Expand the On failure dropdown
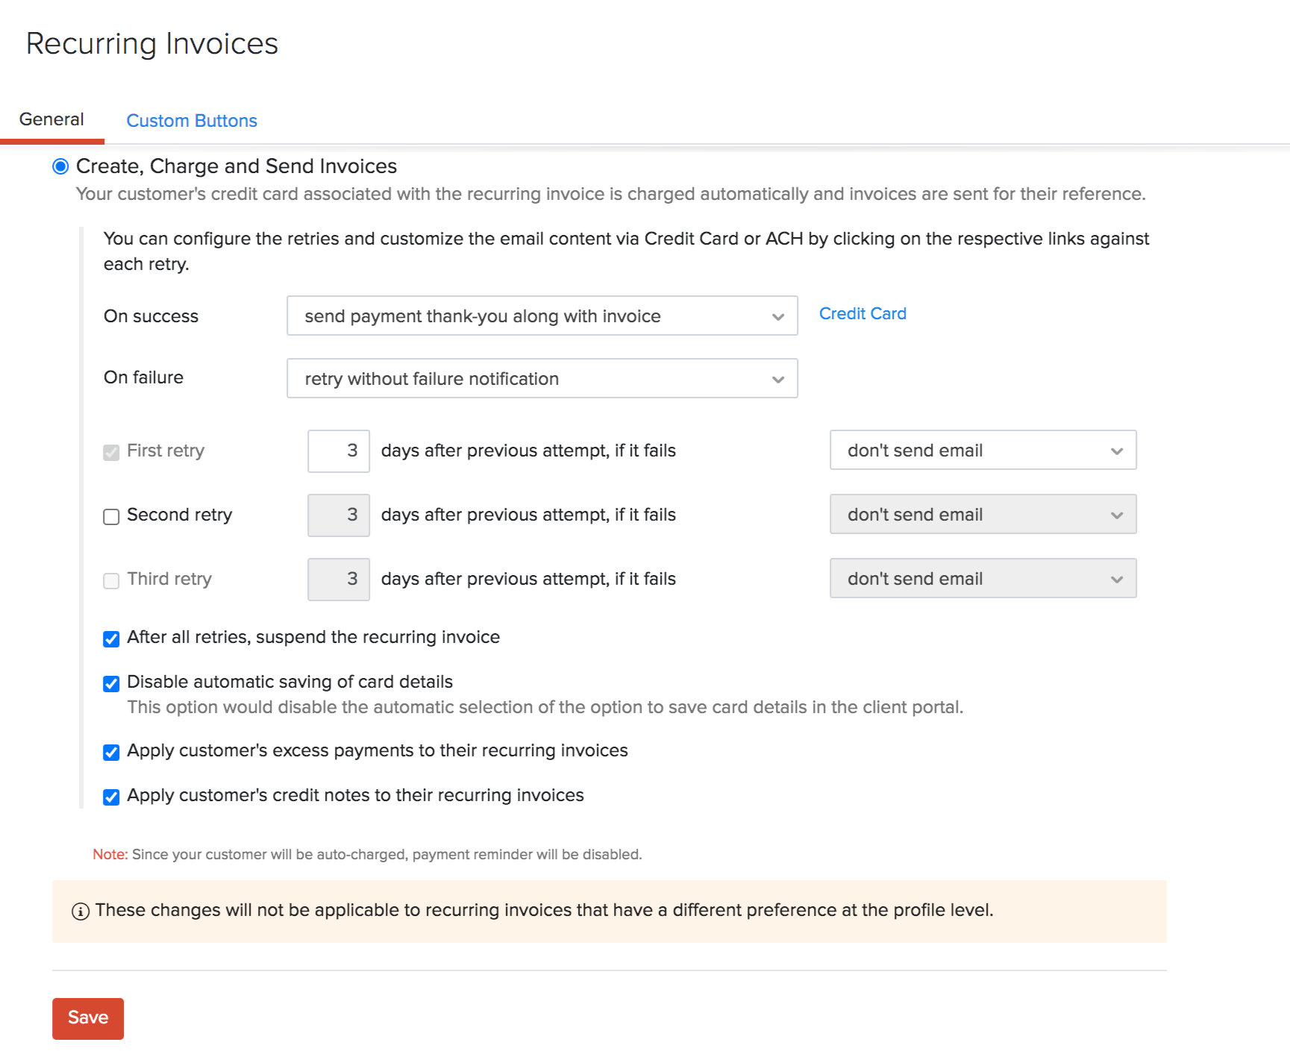The image size is (1290, 1051). pos(542,379)
